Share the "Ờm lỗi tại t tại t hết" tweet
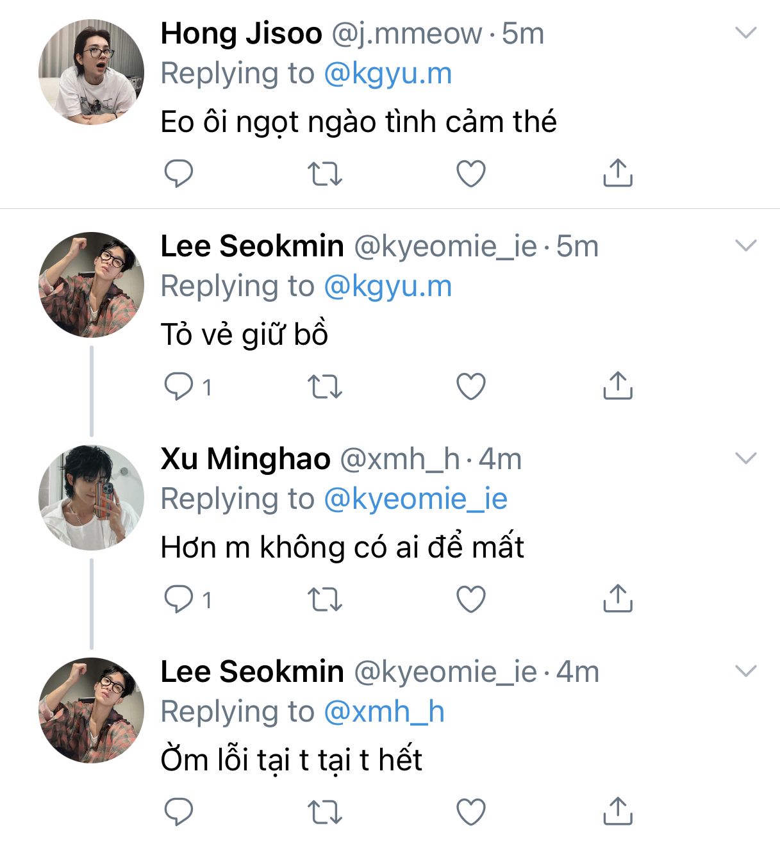Screen dimensions: 780x846 (618, 811)
